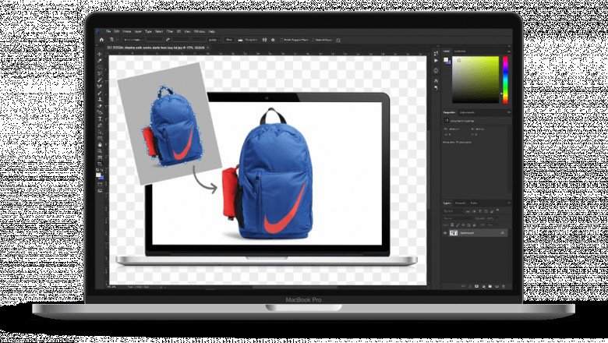Change the screen mode
The width and height of the screenshot is (608, 343).
click(100, 191)
